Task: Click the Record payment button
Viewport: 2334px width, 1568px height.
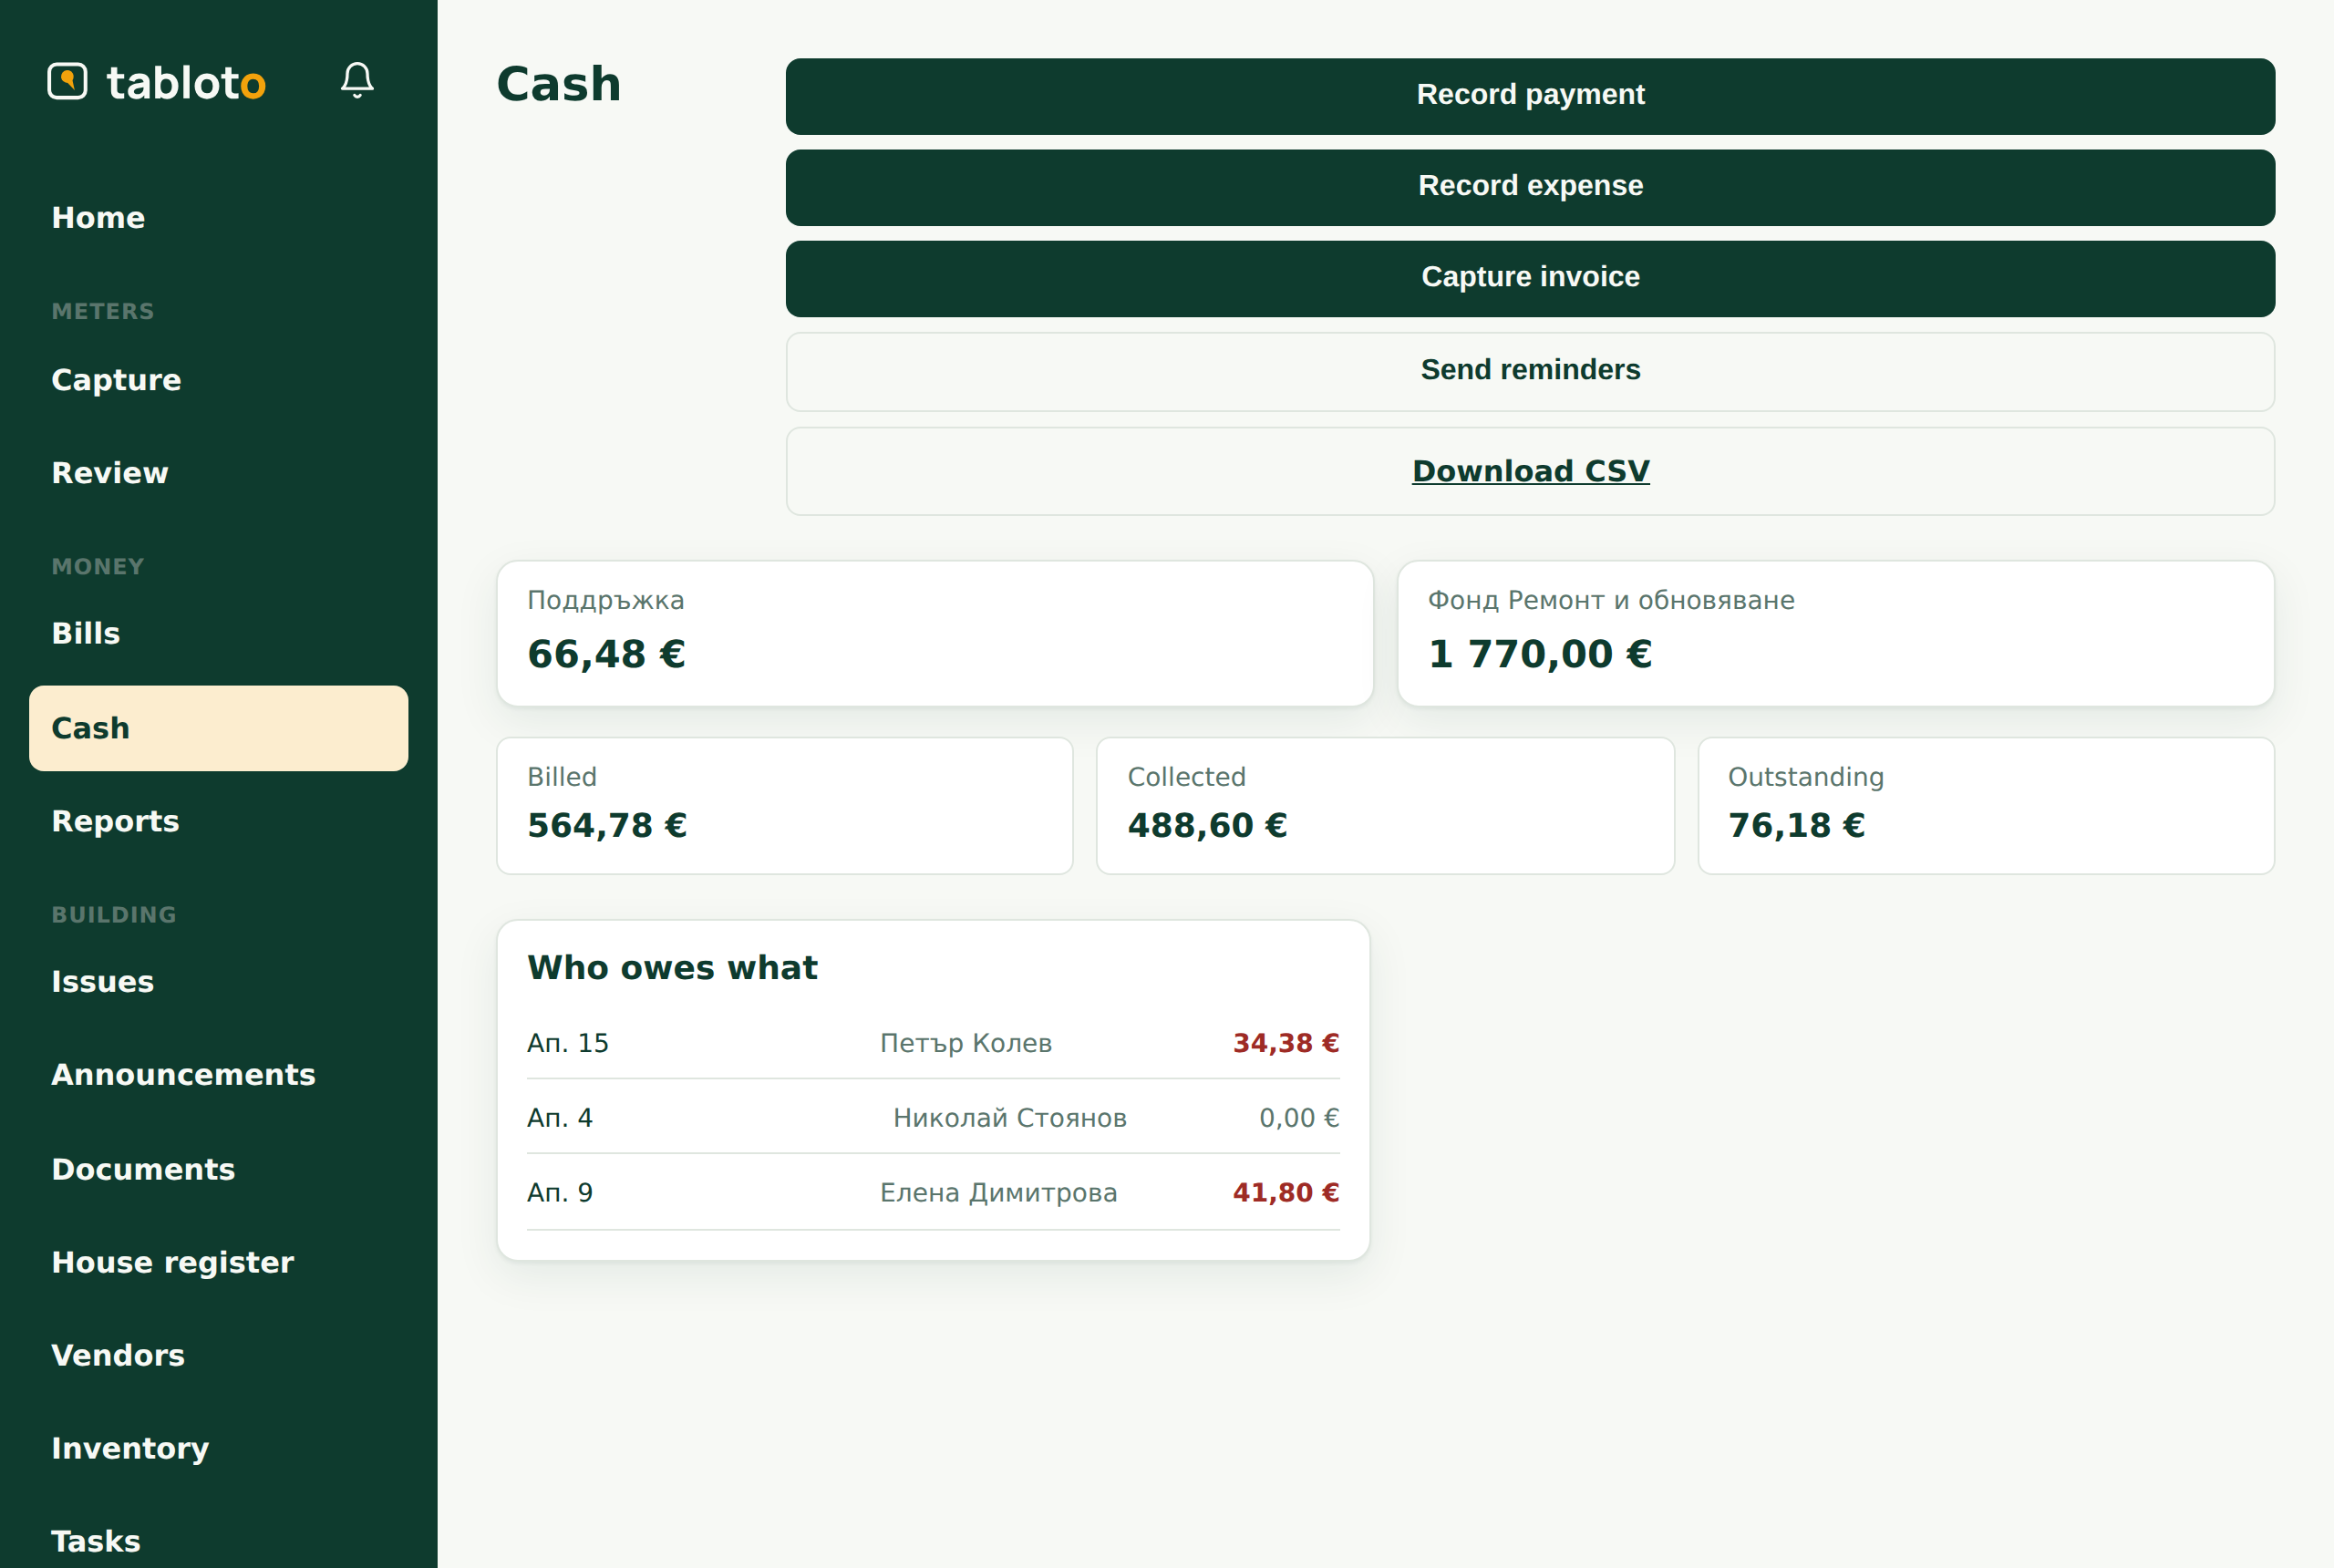Action: click(1530, 96)
